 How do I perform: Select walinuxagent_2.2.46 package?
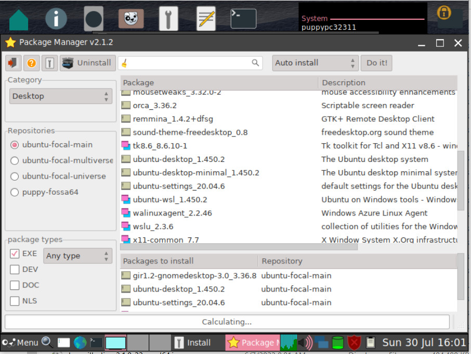point(289,213)
